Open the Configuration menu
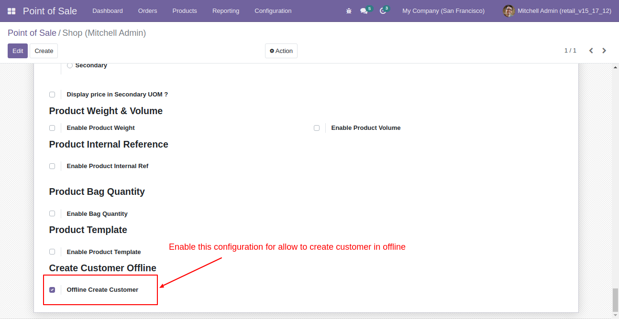 pyautogui.click(x=273, y=11)
